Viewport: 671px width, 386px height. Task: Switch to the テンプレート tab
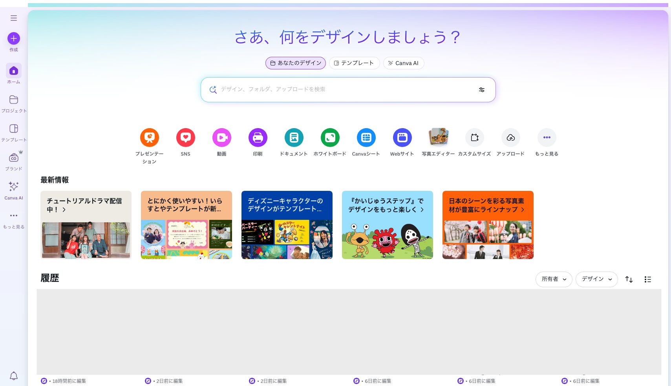point(354,63)
